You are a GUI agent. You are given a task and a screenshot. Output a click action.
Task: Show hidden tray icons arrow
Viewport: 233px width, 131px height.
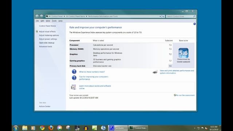[194, 128]
